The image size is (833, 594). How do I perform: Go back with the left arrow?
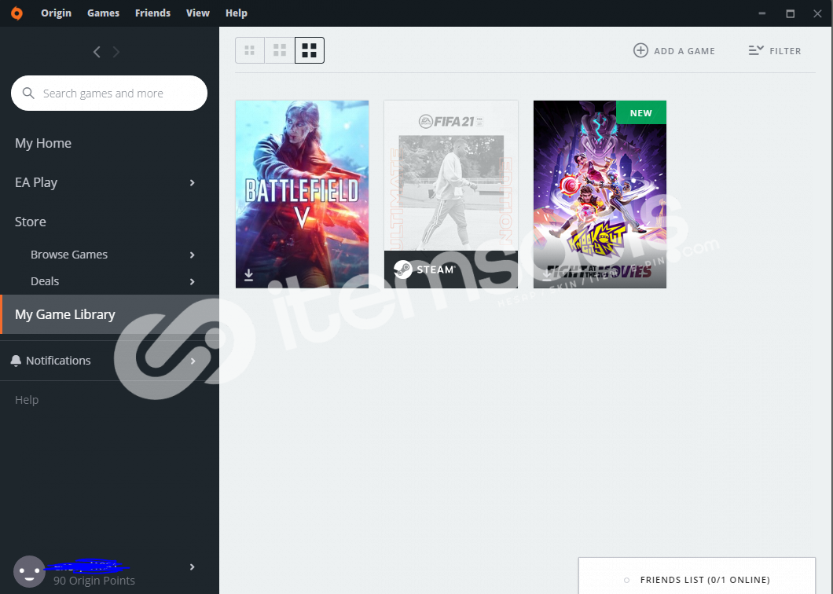point(97,52)
